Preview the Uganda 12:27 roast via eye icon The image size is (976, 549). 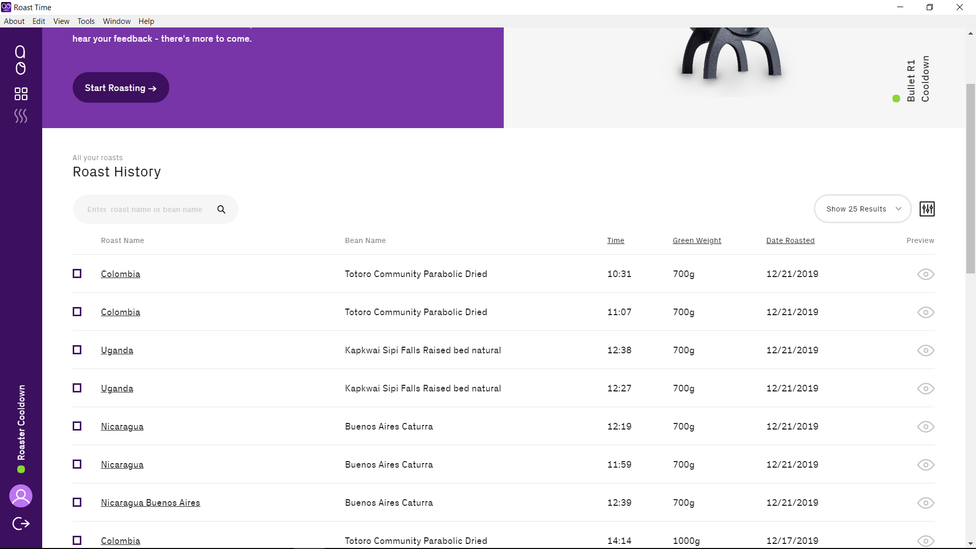point(926,388)
